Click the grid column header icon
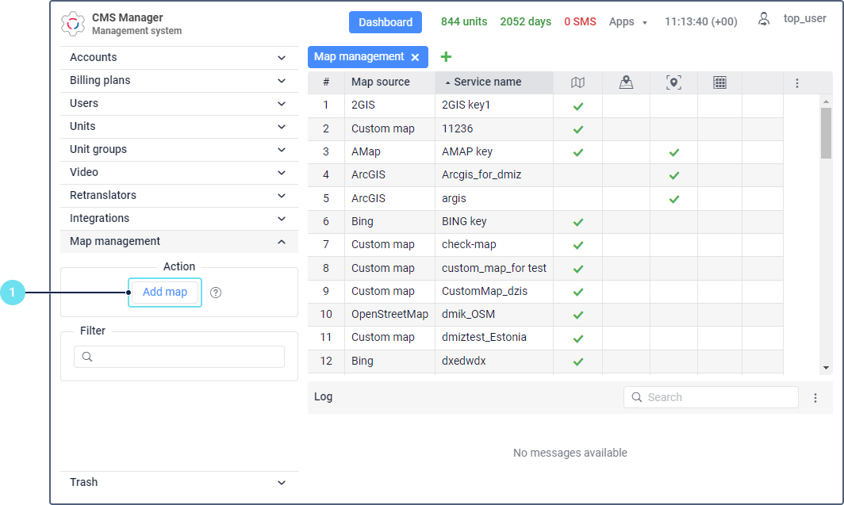The image size is (844, 505). pyautogui.click(x=719, y=82)
